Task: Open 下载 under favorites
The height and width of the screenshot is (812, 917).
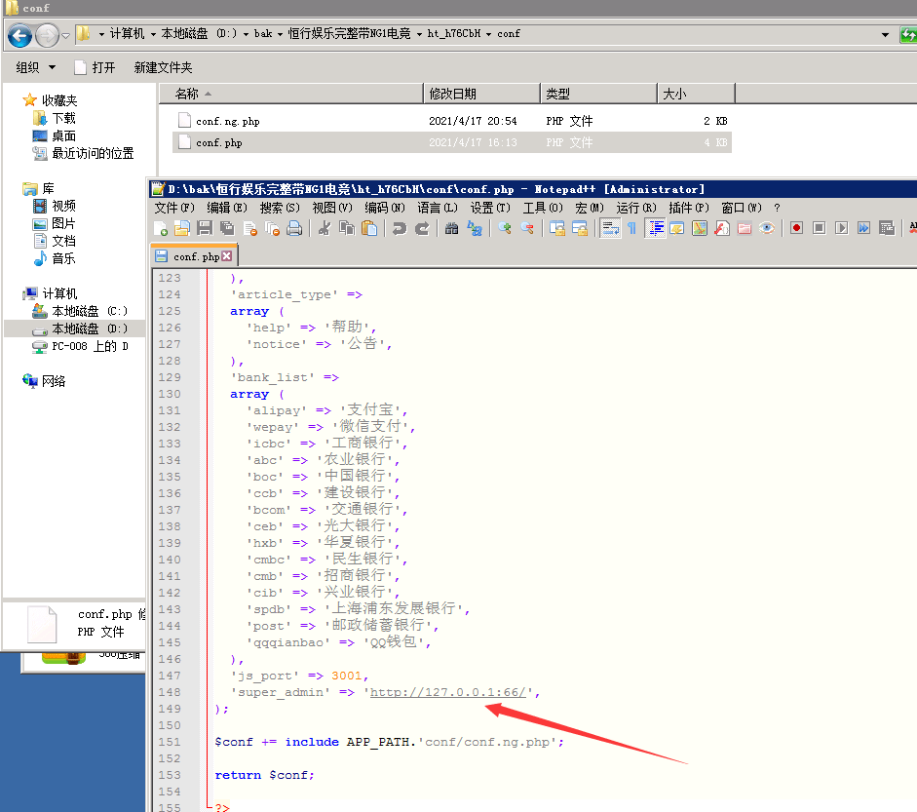Action: coord(55,118)
